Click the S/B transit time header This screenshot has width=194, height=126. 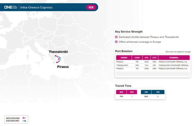tap(146, 92)
